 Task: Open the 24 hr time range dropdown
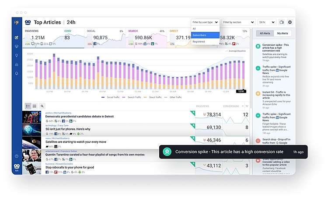267,22
